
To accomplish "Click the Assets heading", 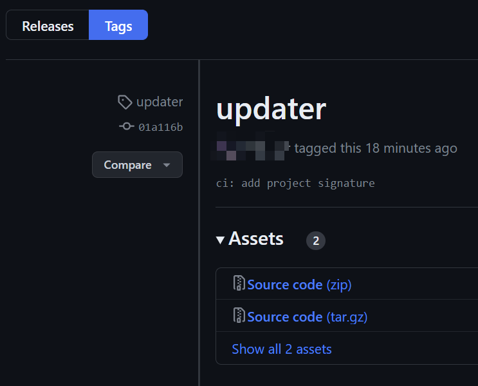I will [x=256, y=238].
